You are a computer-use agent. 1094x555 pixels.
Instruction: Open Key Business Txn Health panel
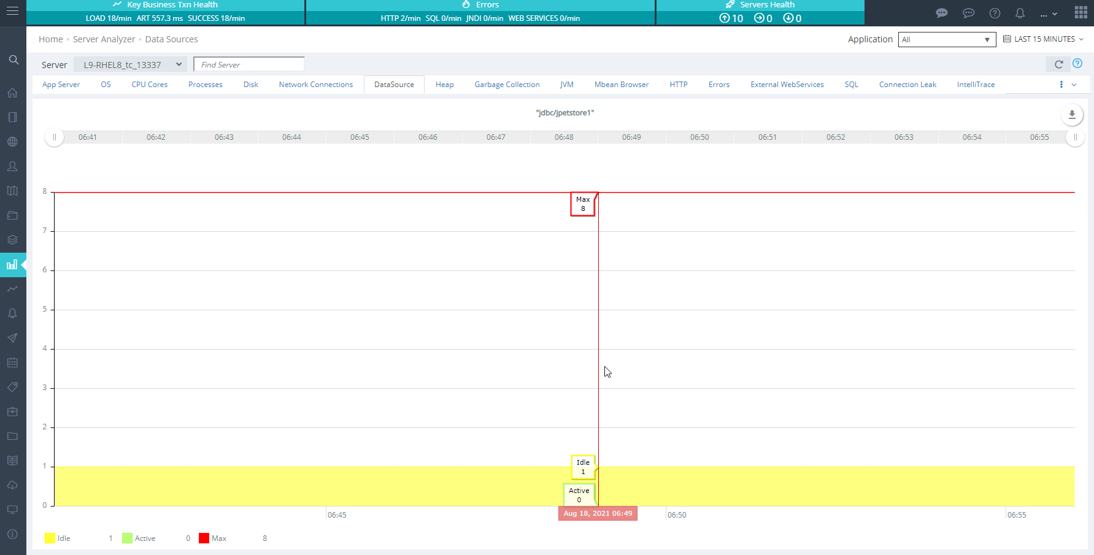point(165,12)
